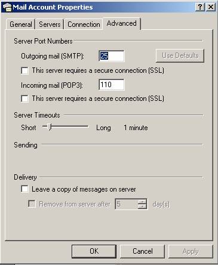Viewport: 218px width, 265px height.
Task: Open the Servers tab
Action: (50, 24)
